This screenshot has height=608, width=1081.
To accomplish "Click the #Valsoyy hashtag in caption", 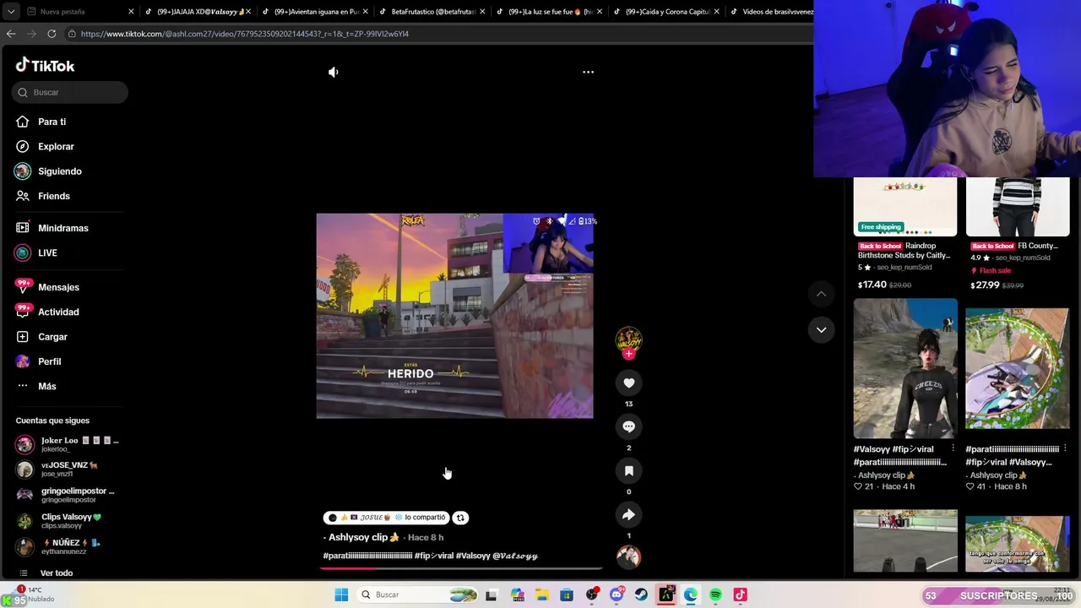I will point(473,556).
